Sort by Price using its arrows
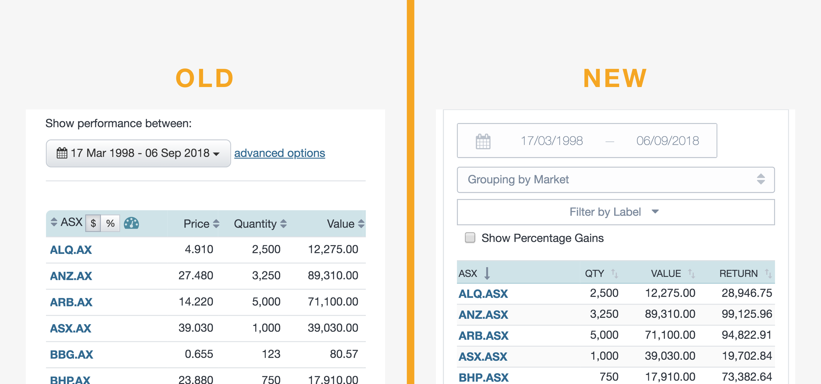The height and width of the screenshot is (384, 821). coord(216,223)
